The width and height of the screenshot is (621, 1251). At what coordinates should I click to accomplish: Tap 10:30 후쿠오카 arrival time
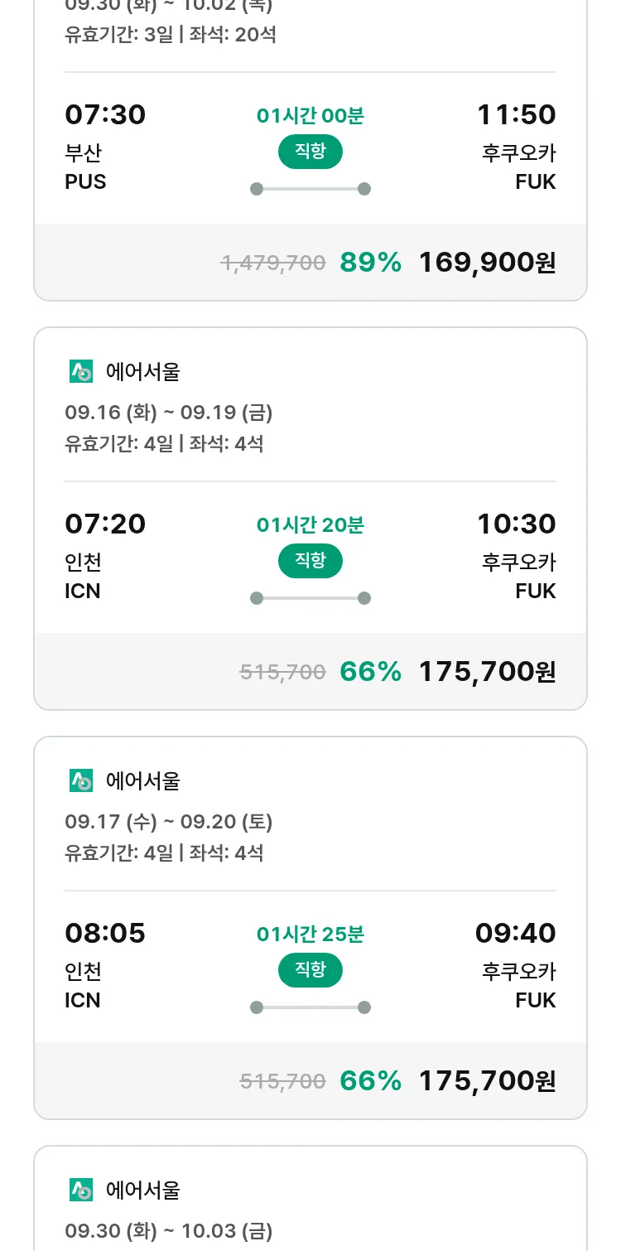click(516, 524)
